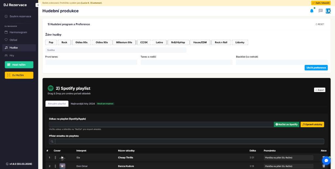Screen dimensions: 335x169
Task: Focus the playlist link input field
Action: point(161,124)
